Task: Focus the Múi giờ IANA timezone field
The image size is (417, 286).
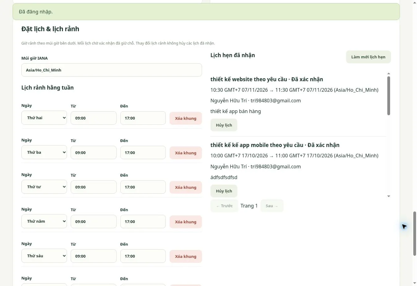Action: pyautogui.click(x=111, y=70)
